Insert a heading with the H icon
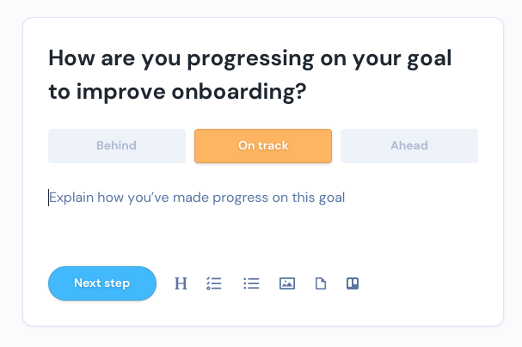The image size is (522, 347). [181, 283]
